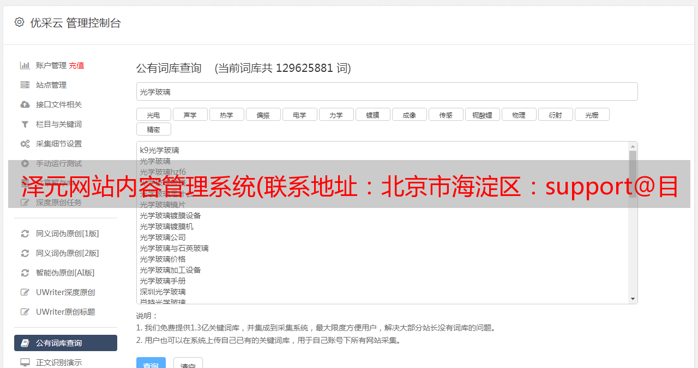Click the gear icon beside 优采云 管理控制台
This screenshot has height=368, width=698.
point(20,22)
